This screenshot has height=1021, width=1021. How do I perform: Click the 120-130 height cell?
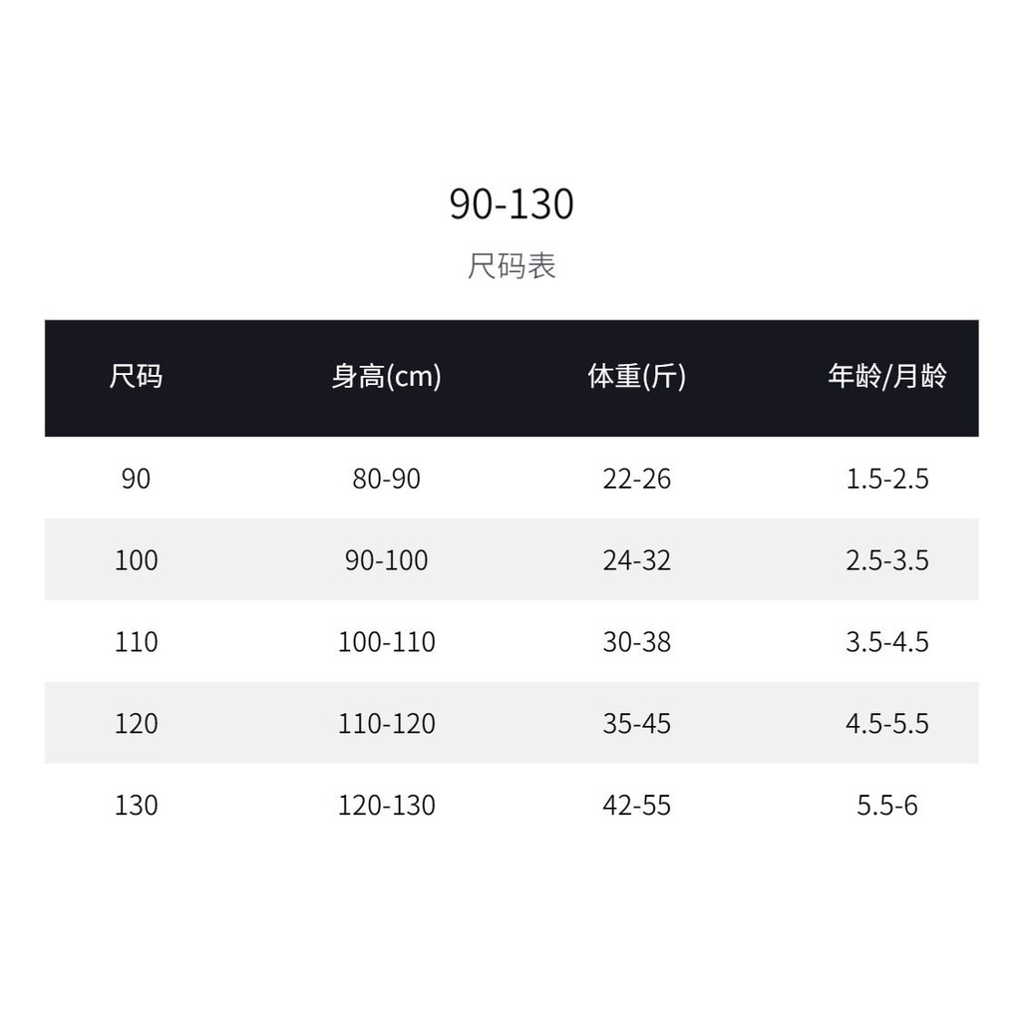pyautogui.click(x=387, y=806)
